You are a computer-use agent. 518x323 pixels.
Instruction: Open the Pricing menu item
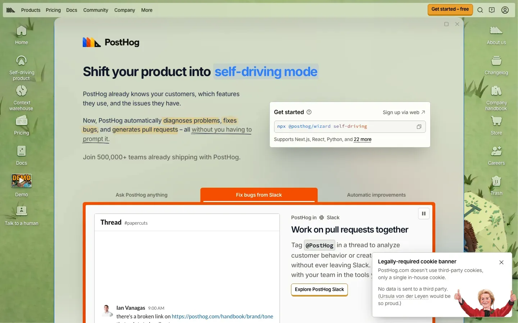point(53,10)
